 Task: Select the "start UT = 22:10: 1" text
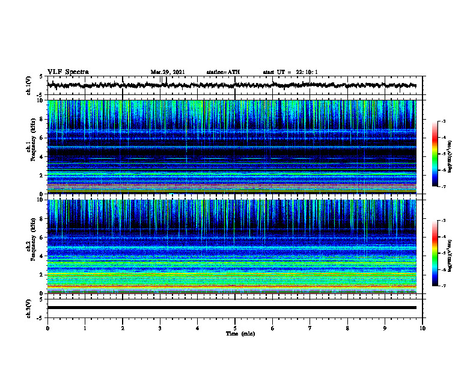pyautogui.click(x=290, y=72)
